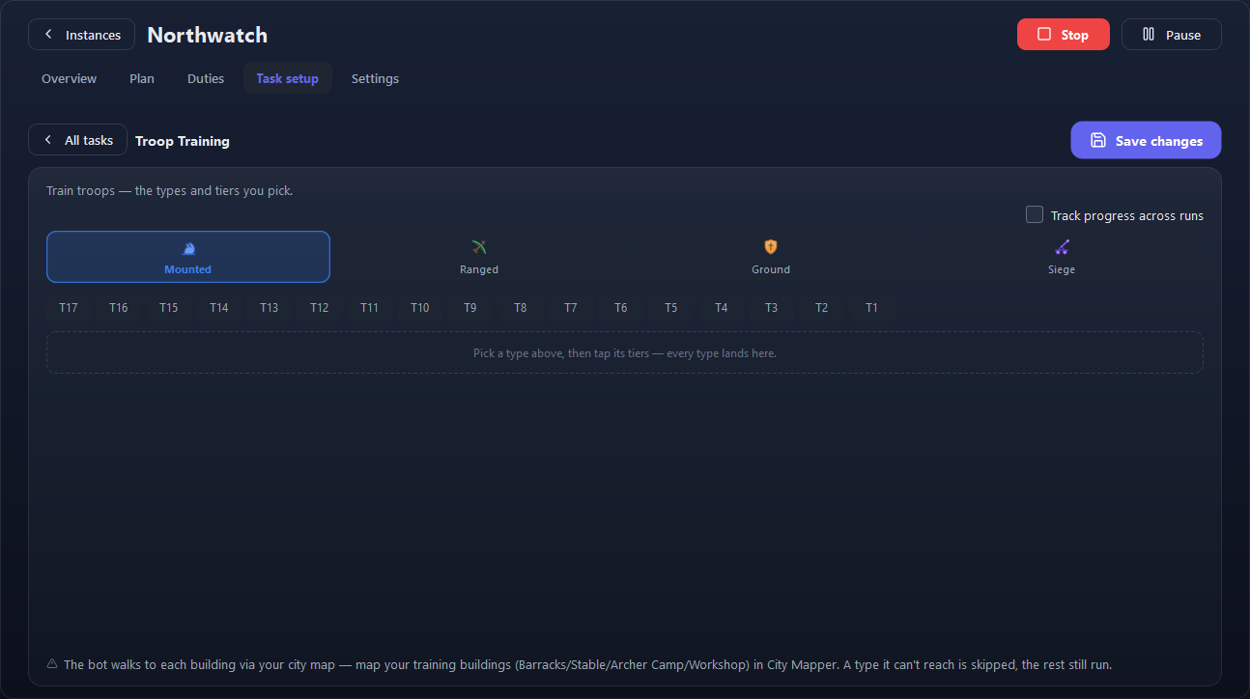Screen dimensions: 1250x699
Task: Choose tier T6
Action: click(621, 308)
